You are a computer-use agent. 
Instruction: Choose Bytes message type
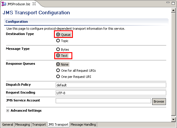pyautogui.click(x=58, y=50)
